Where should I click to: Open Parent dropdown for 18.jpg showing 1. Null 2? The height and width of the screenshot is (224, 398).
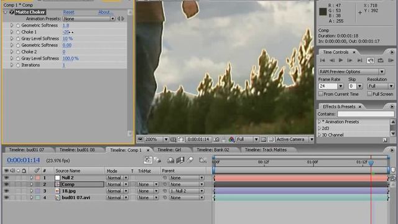[x=187, y=191]
